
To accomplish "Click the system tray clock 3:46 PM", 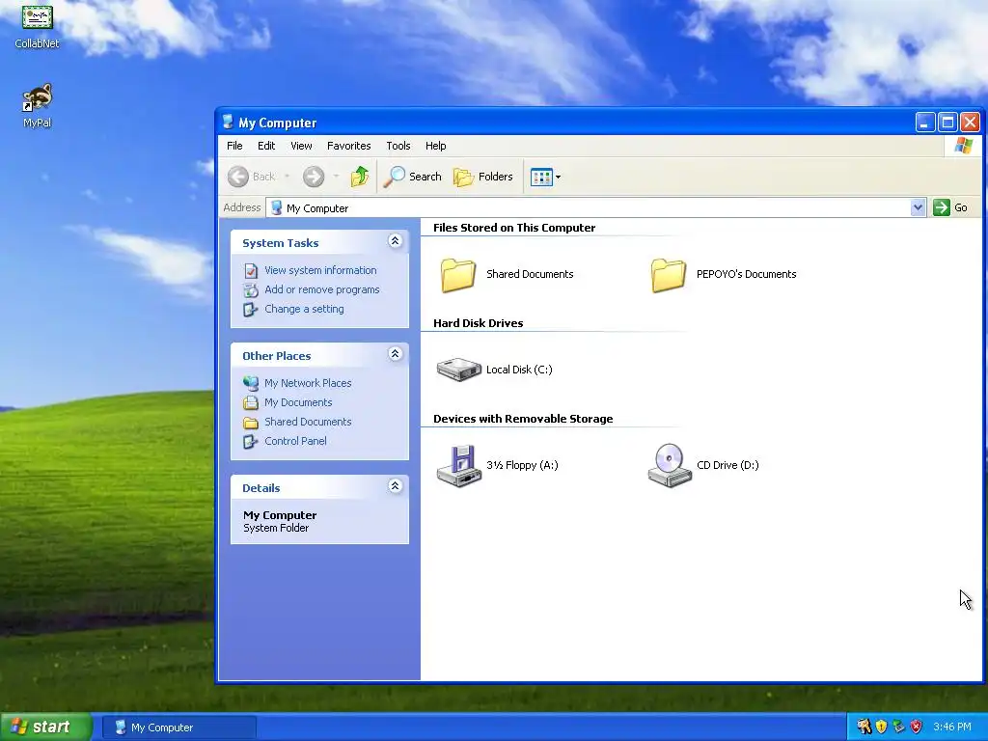I will pyautogui.click(x=952, y=727).
